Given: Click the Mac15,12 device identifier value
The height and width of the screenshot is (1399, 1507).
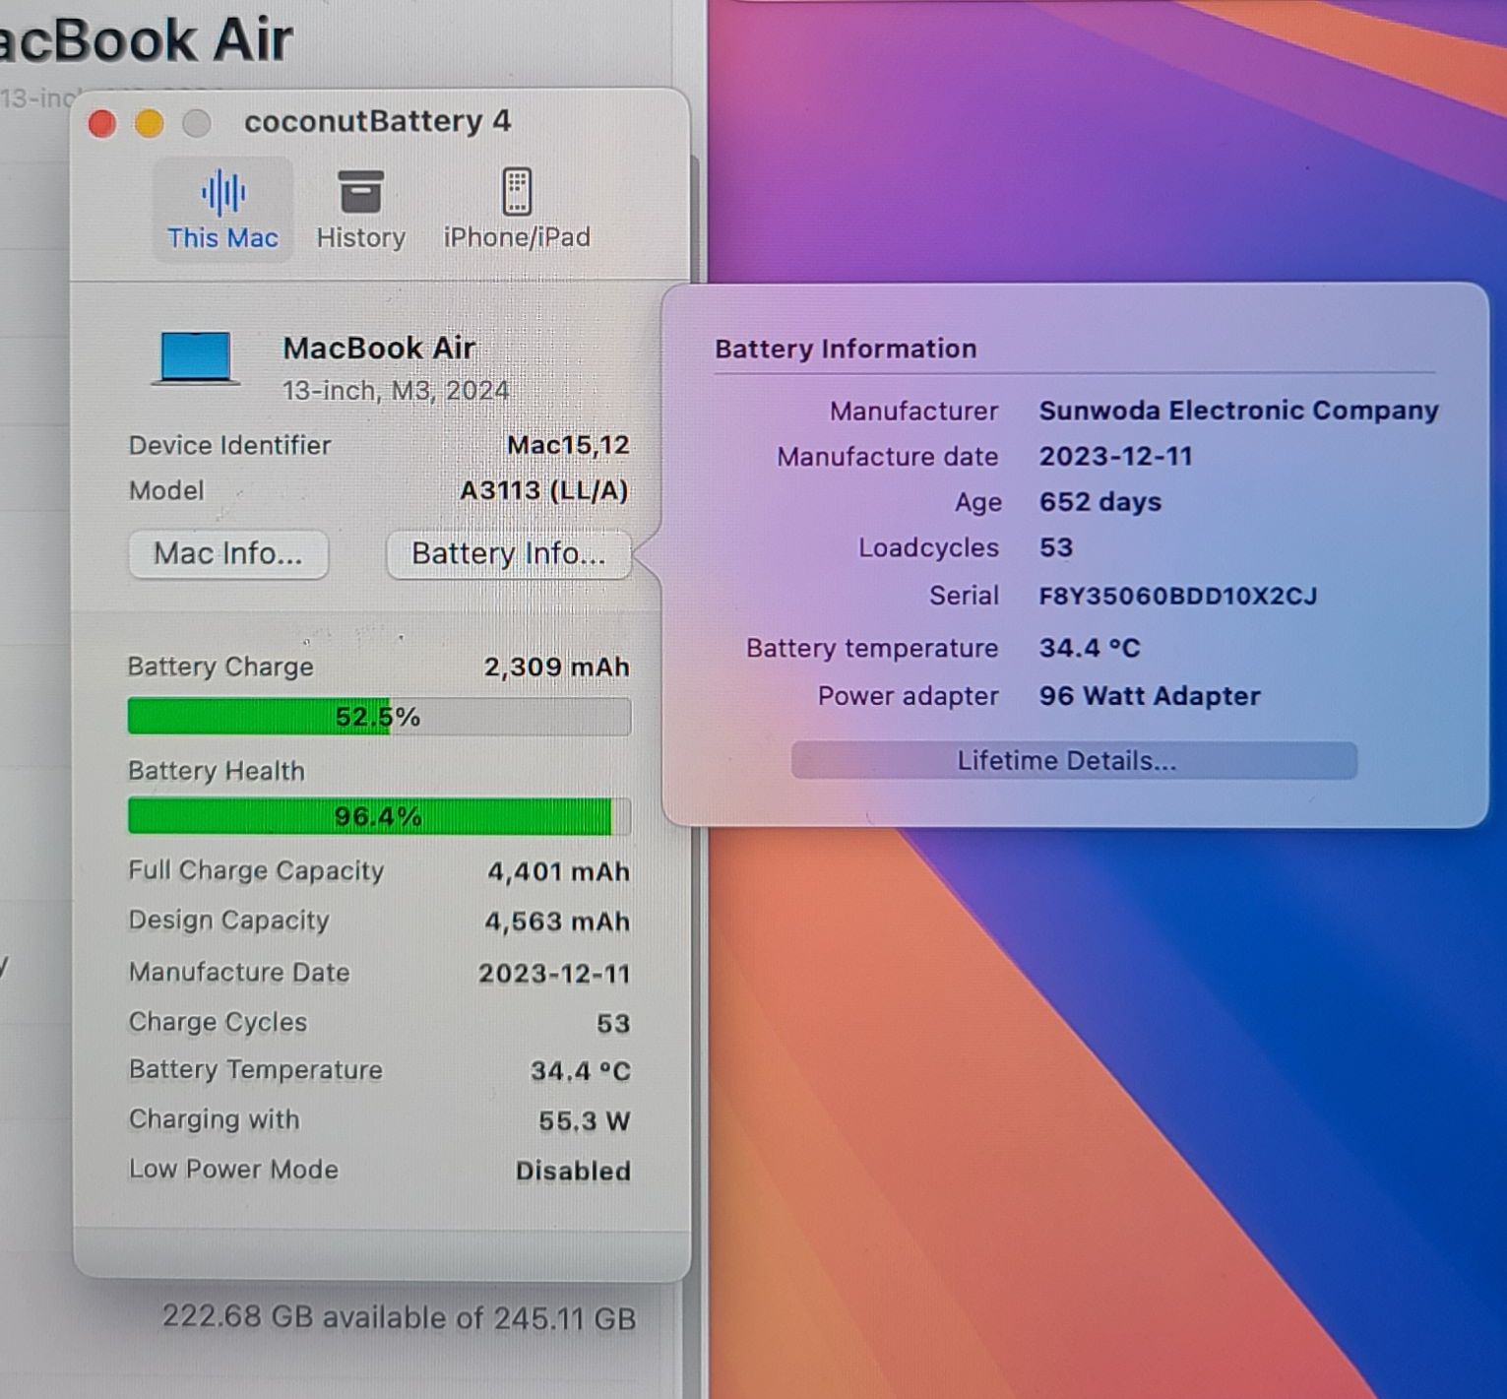Looking at the screenshot, I should (568, 445).
